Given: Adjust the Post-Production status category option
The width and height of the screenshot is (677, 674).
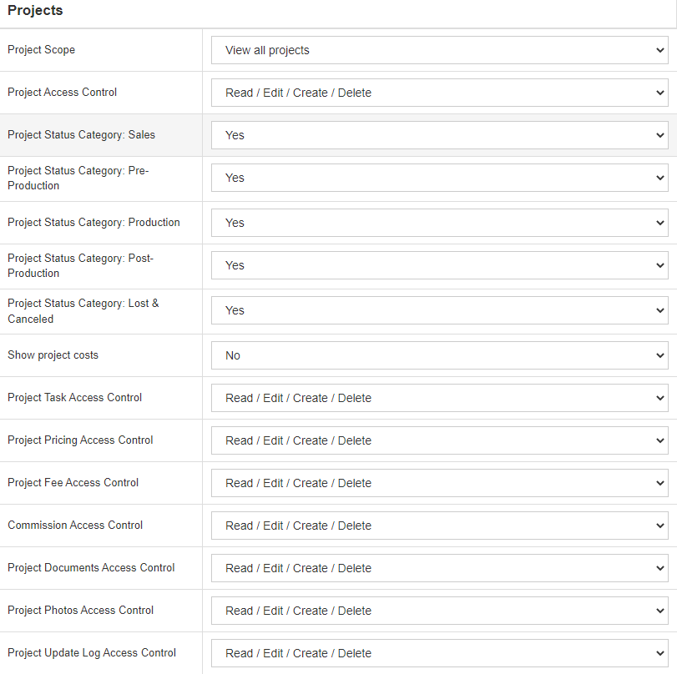Looking at the screenshot, I should (438, 265).
